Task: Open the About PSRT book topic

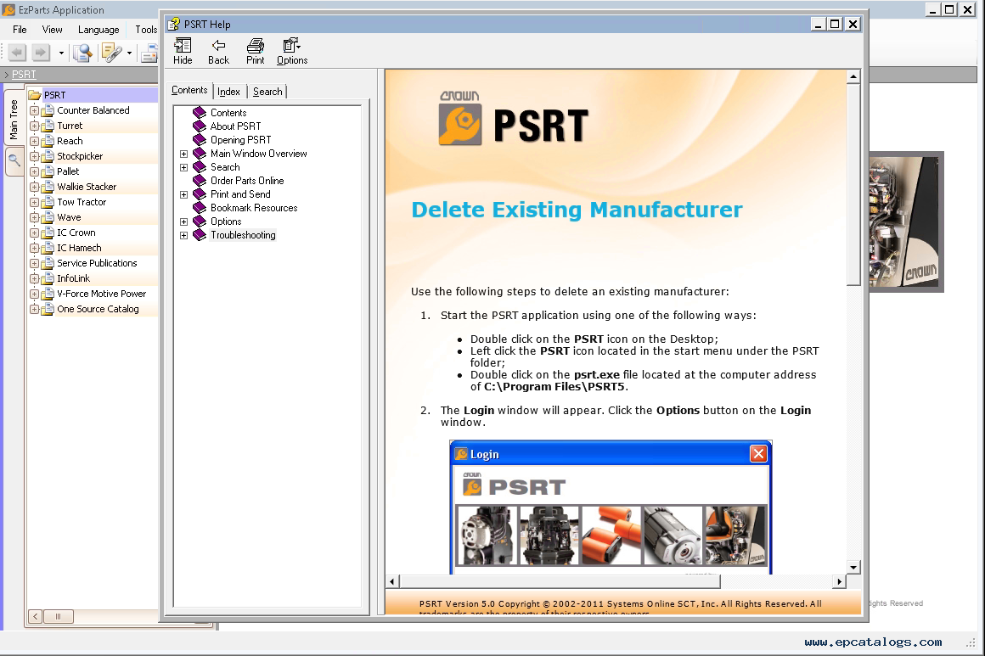Action: click(x=235, y=126)
